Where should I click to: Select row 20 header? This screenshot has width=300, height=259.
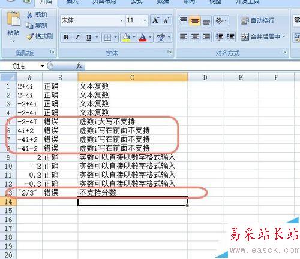click(8, 255)
